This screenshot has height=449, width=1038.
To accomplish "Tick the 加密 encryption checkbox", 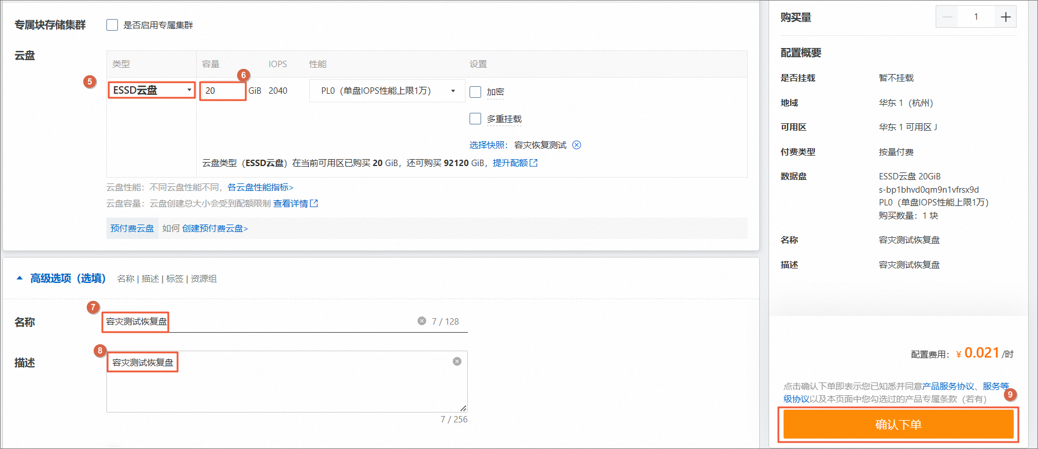I will click(475, 91).
